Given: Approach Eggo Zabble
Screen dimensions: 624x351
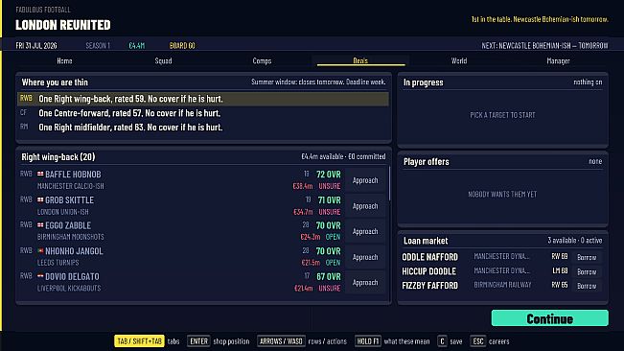Looking at the screenshot, I should 365,231.
